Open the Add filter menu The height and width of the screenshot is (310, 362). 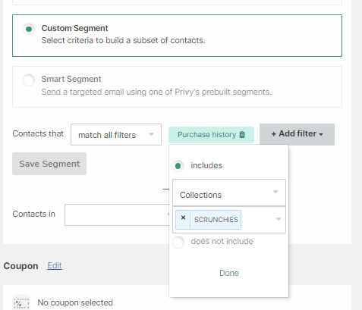click(x=297, y=134)
